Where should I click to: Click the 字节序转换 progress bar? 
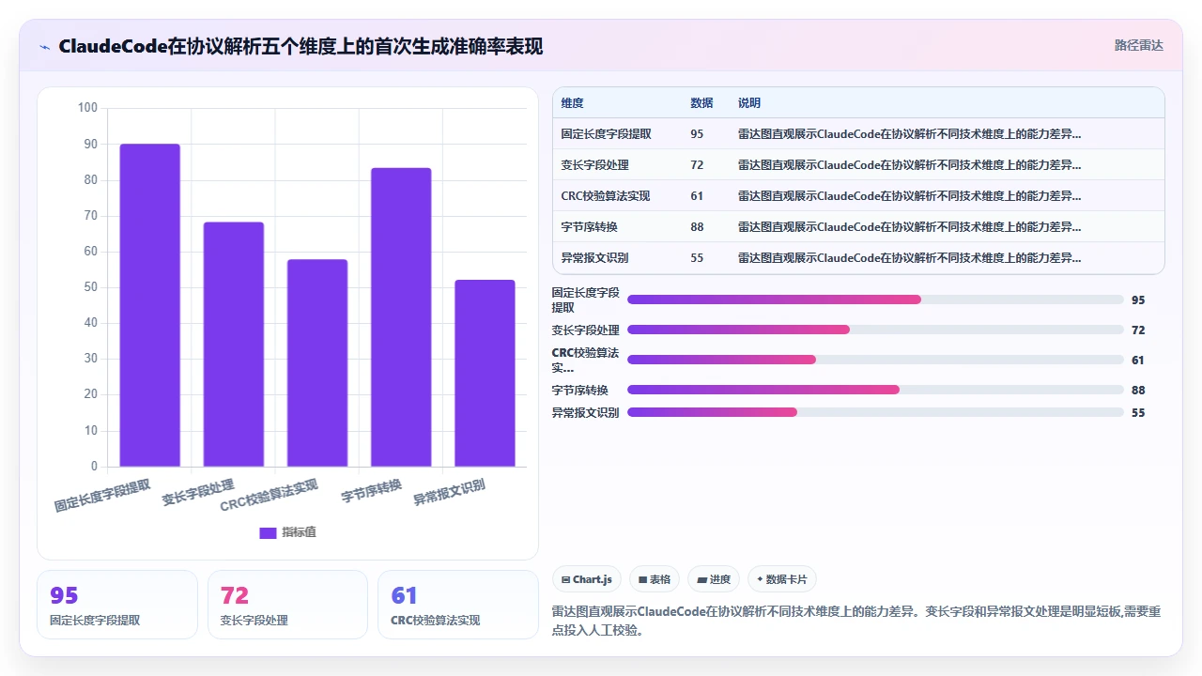tap(875, 390)
